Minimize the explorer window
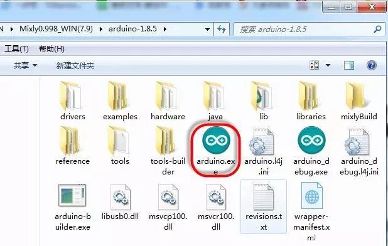The height and width of the screenshot is (246, 388). click(331, 7)
